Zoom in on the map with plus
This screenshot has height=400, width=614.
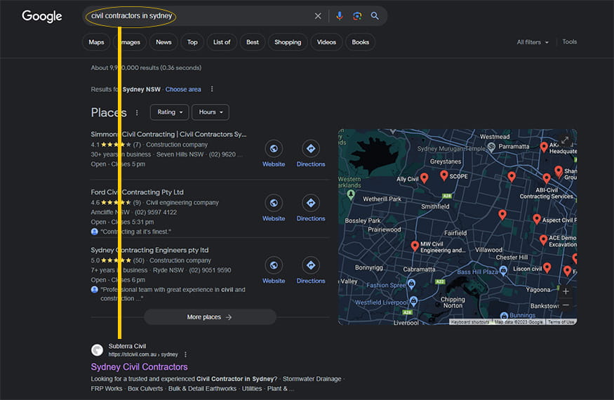pyautogui.click(x=566, y=291)
